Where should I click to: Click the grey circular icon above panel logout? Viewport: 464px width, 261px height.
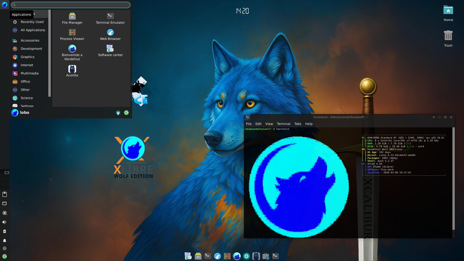point(5,248)
